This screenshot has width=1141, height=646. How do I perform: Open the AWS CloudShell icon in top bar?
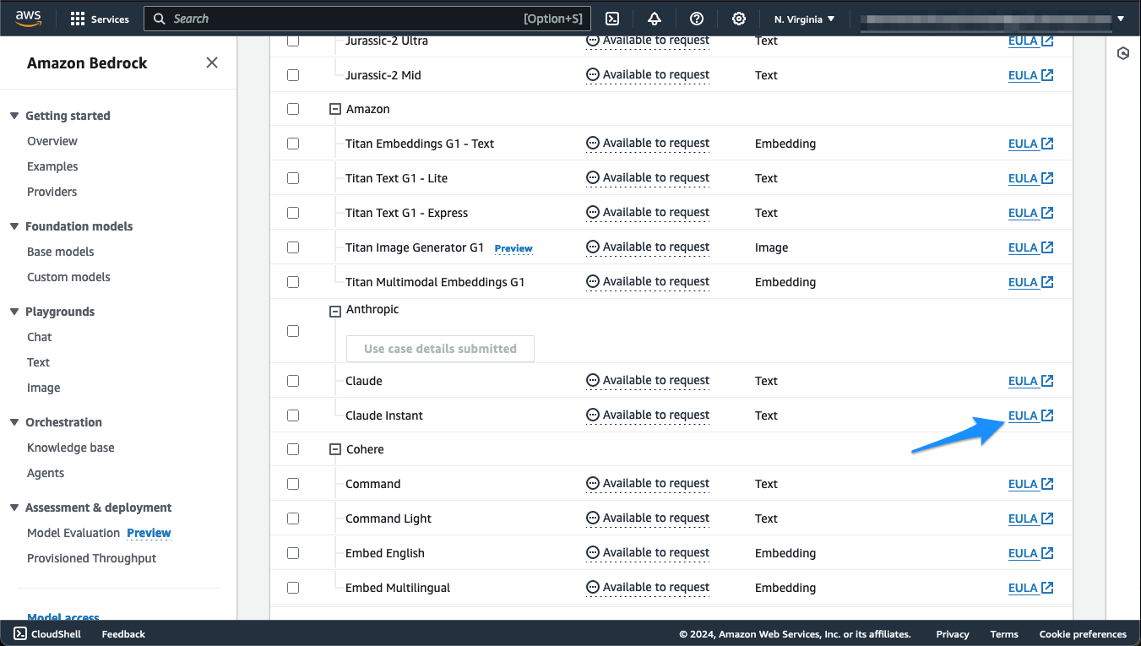click(x=613, y=19)
